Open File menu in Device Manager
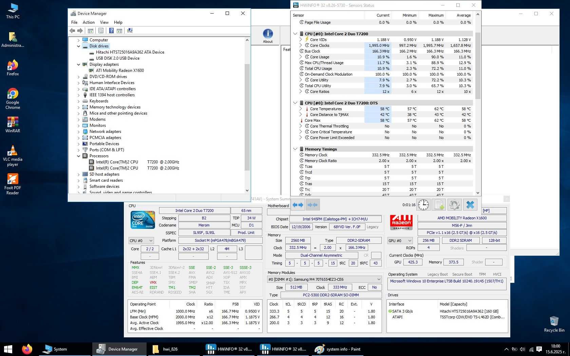Image resolution: width=570 pixels, height=356 pixels. 74,22
